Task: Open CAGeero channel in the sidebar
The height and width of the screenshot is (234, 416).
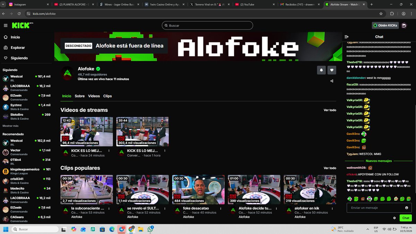Action: 27,219
